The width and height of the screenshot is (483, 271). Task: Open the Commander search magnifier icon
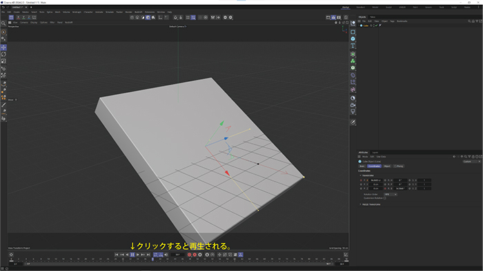point(3,23)
